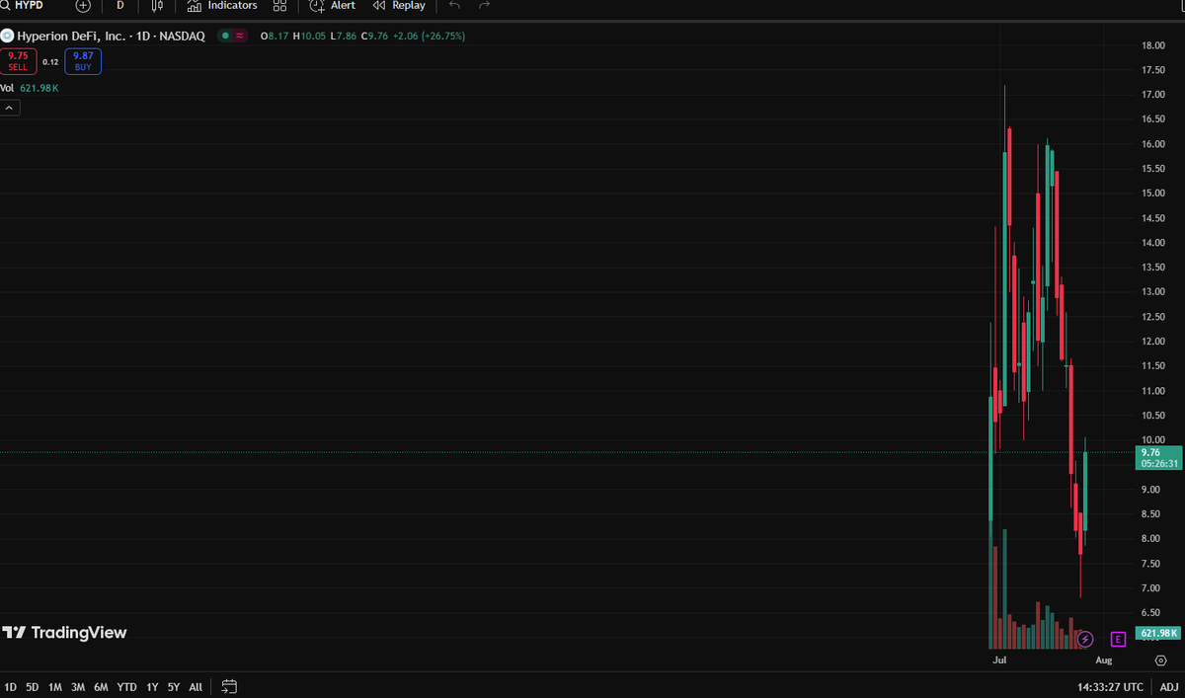The height and width of the screenshot is (698, 1185).
Task: Create a price Alert
Action: (x=333, y=5)
